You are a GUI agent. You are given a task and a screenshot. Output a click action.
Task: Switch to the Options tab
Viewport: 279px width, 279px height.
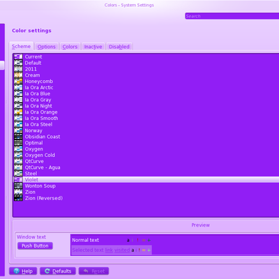pyautogui.click(x=47, y=47)
